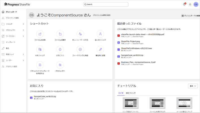
Task: Open the CS user avatar in header
Action: pos(196,4)
